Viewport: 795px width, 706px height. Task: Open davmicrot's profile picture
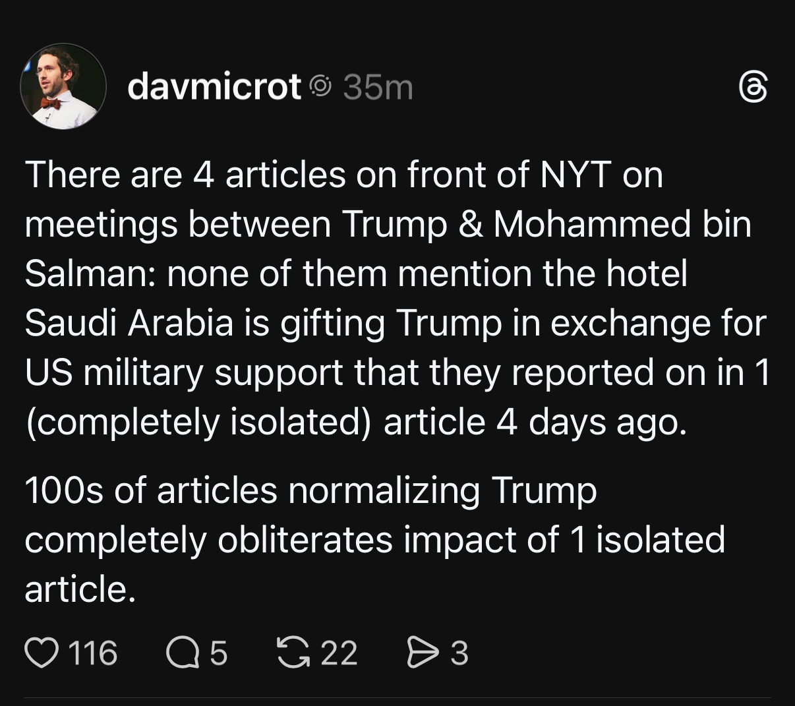click(63, 86)
